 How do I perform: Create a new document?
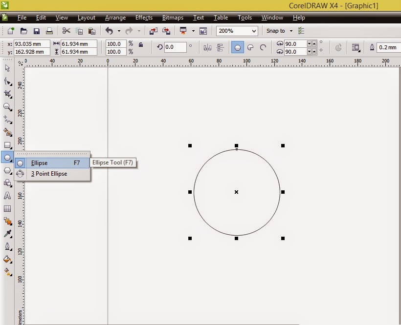pos(11,31)
